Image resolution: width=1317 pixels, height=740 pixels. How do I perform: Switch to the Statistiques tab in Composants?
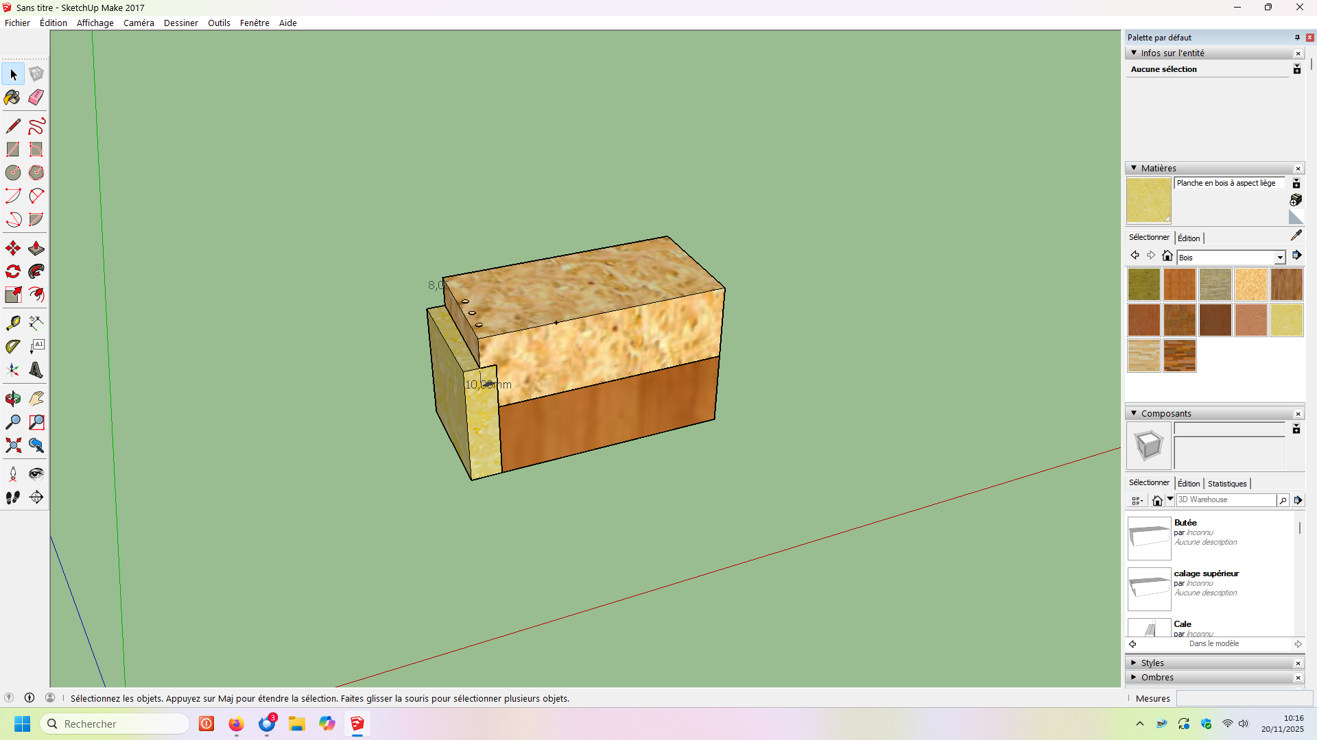[x=1226, y=484]
